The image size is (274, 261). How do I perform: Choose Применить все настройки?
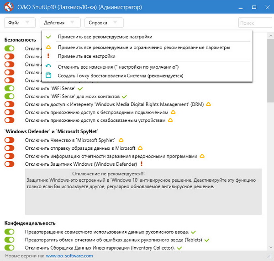147,56
